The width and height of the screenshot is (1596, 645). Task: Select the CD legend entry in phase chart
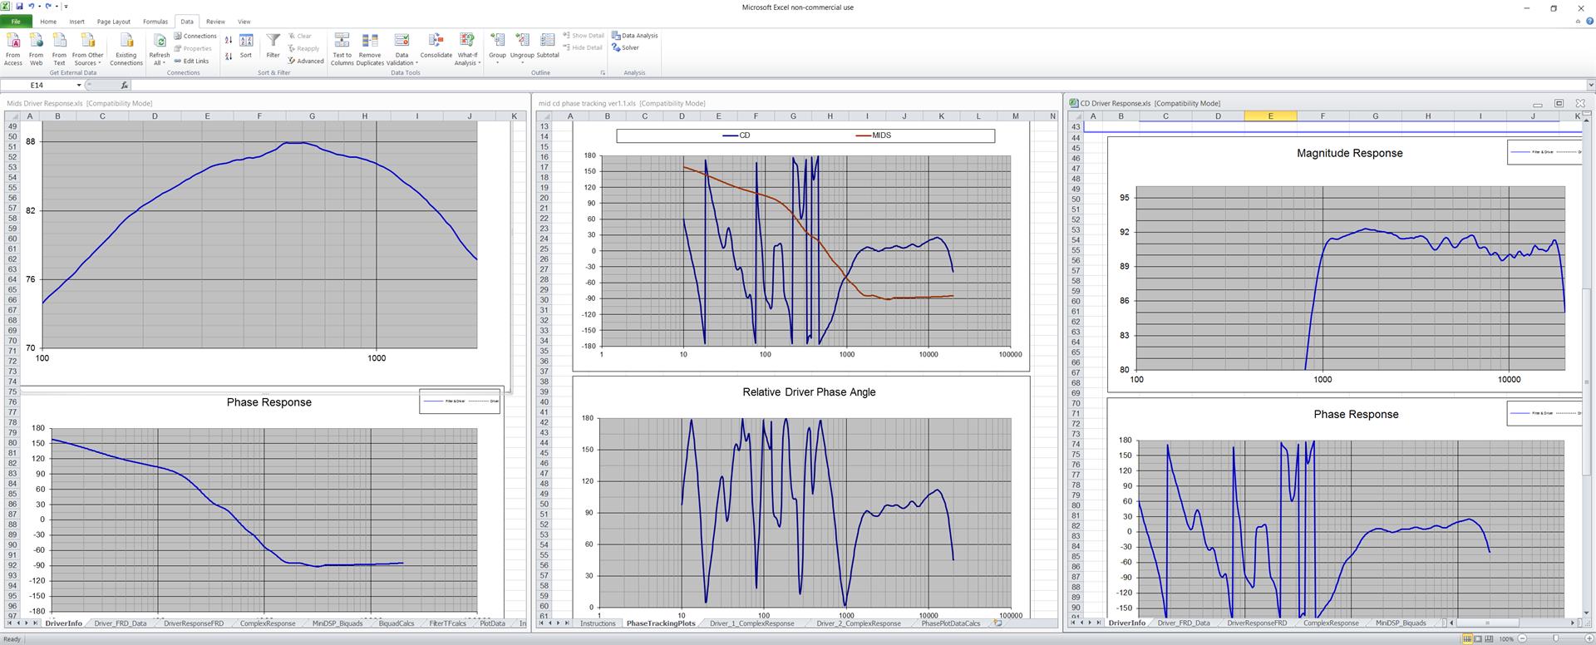[x=736, y=135]
